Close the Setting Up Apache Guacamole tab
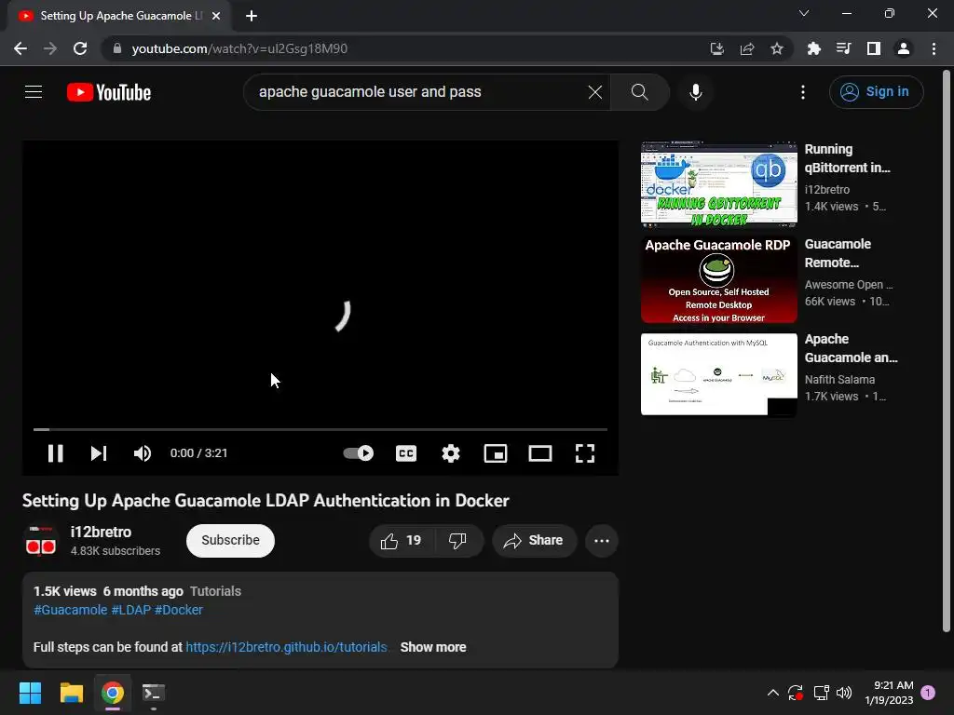Screen dimensions: 954x715 (x=216, y=17)
